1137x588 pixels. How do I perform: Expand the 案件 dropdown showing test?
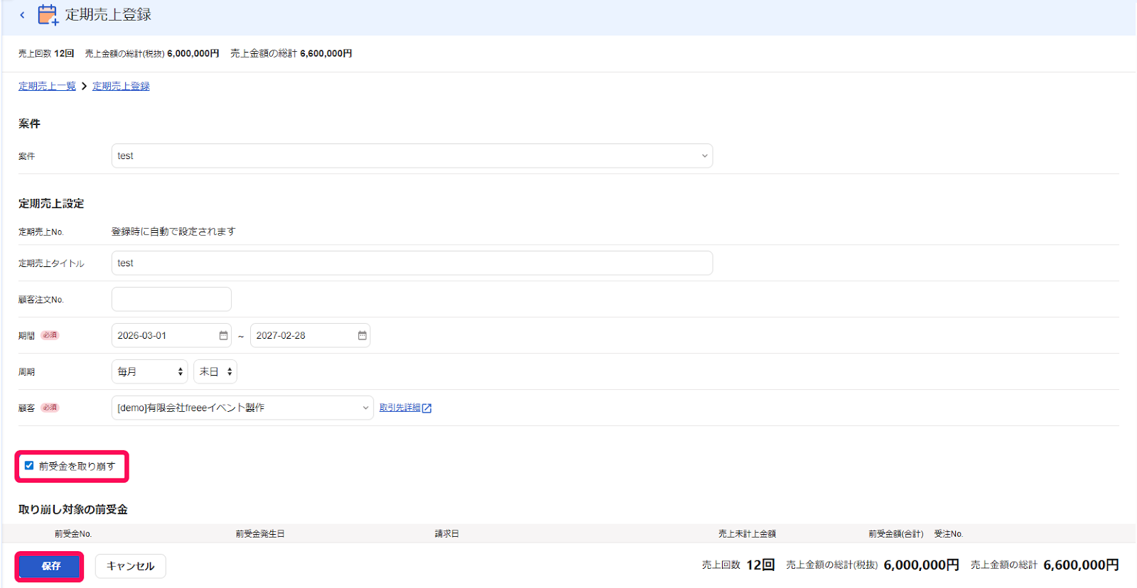click(412, 156)
